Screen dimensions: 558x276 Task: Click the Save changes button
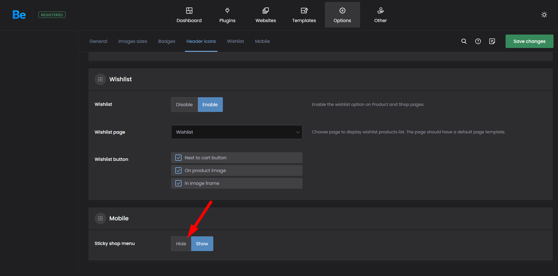[x=529, y=41]
